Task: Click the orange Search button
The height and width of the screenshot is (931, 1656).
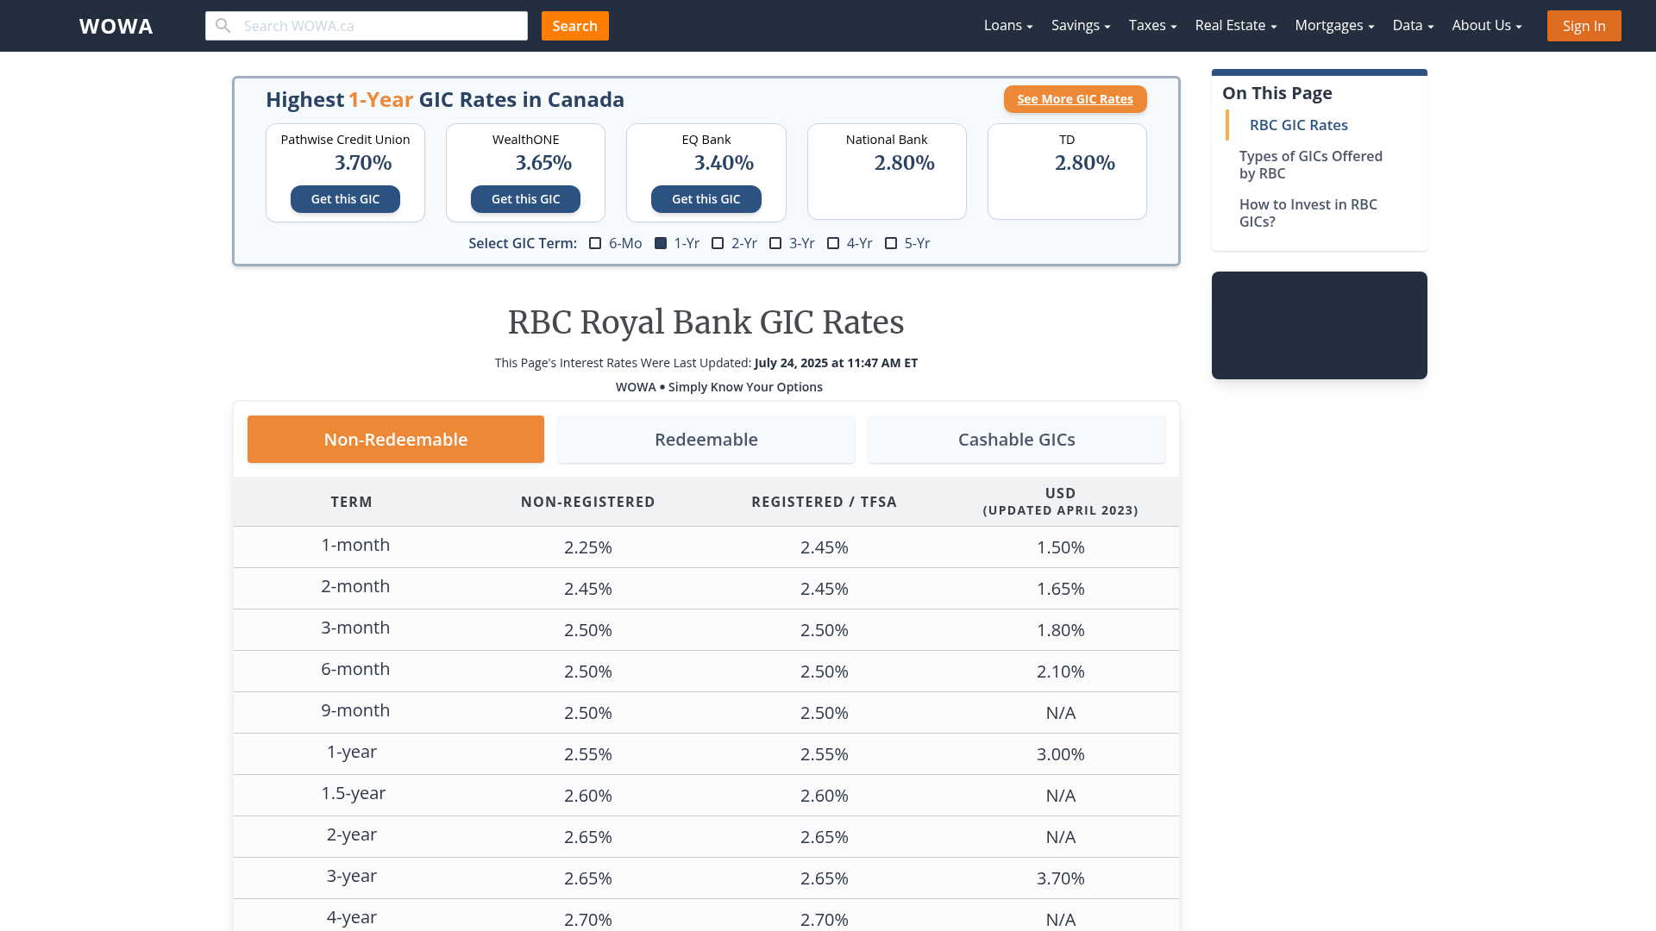Action: 575,26
